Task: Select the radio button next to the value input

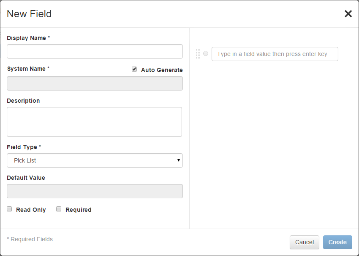Action: tap(206, 53)
